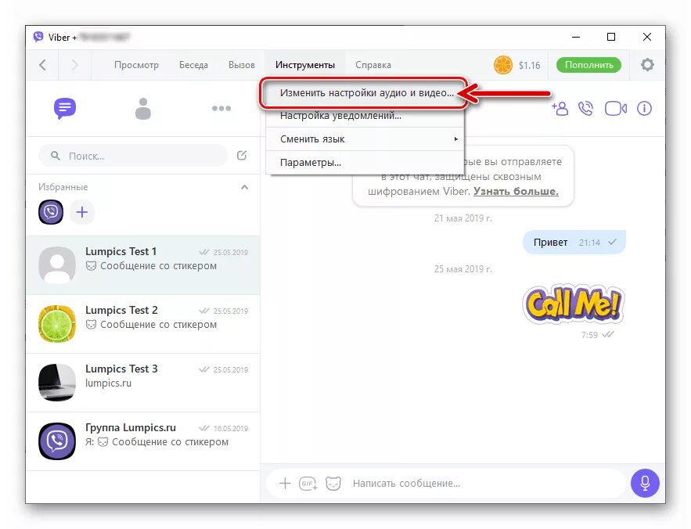Click the Viber favorite avatar
This screenshot has width=691, height=529.
(x=51, y=212)
